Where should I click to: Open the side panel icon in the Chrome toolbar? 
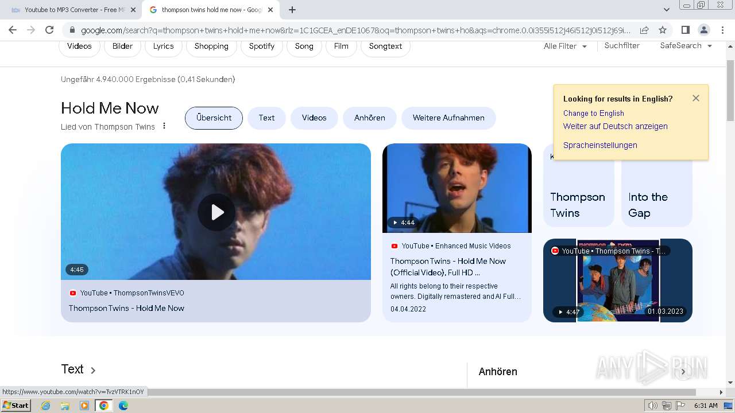coord(685,30)
